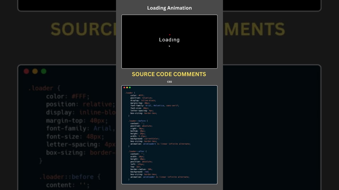
Task: Click the black loading animation preview panel
Action: tap(169, 42)
